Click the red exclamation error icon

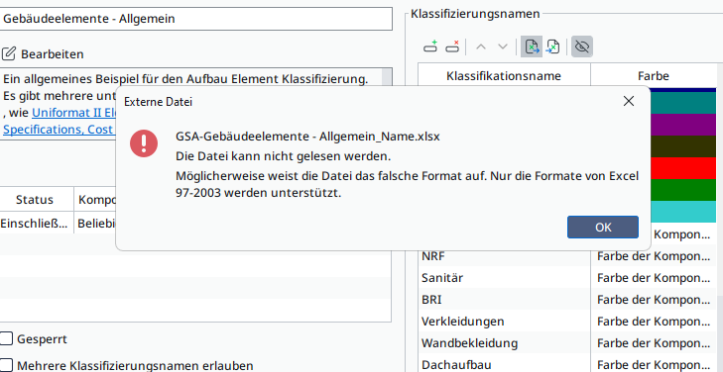[x=144, y=143]
